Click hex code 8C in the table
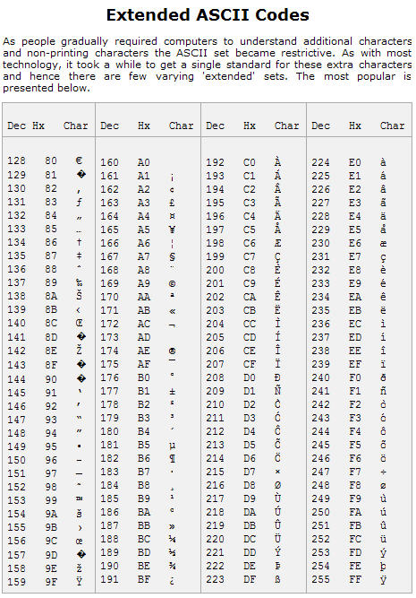416x598 pixels. click(x=51, y=323)
